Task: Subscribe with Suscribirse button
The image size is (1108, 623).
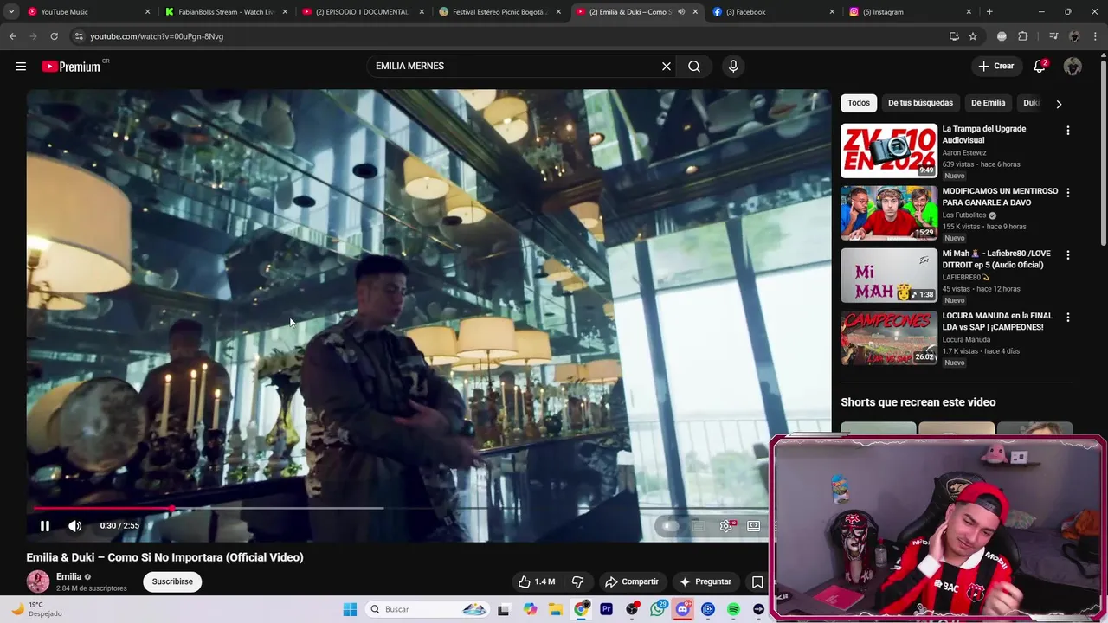Action: [172, 581]
